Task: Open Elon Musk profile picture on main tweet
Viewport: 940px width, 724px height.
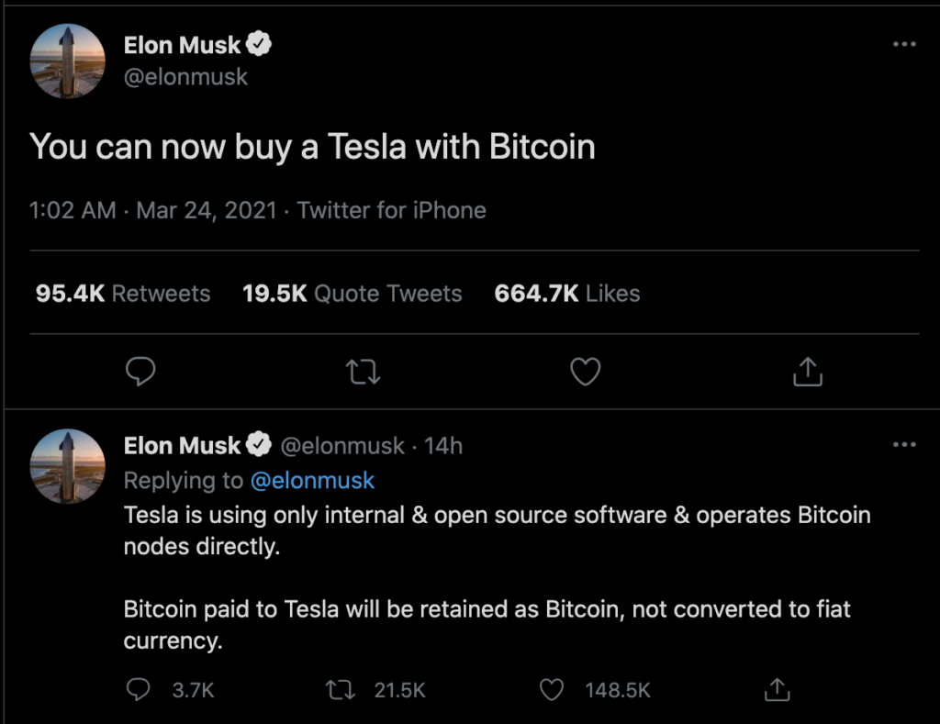Action: [x=68, y=61]
